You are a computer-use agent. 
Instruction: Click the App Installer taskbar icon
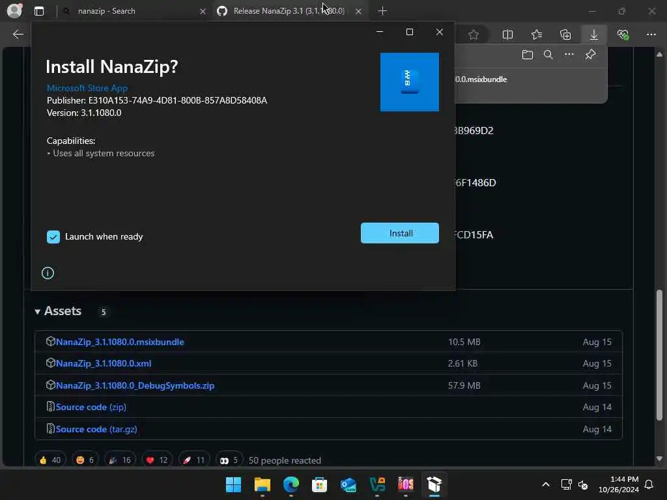pos(434,484)
